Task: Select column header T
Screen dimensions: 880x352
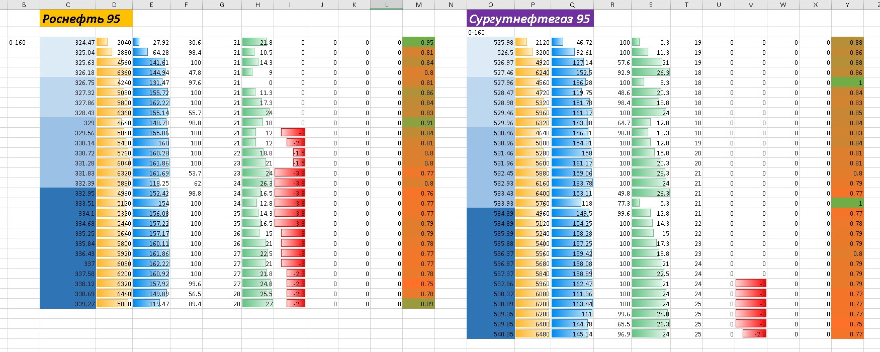Action: (686, 5)
